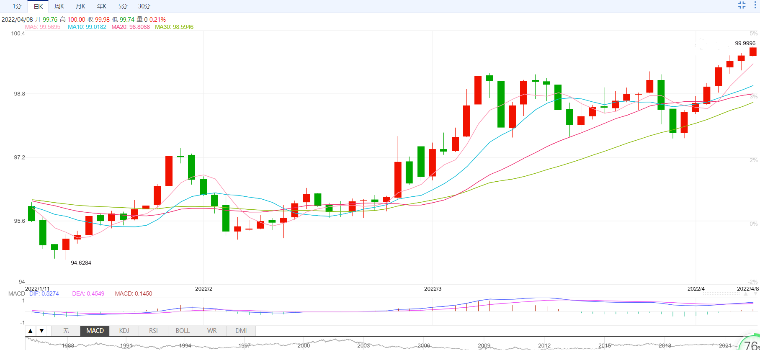Switch to the 1分 chart tab

17,6
